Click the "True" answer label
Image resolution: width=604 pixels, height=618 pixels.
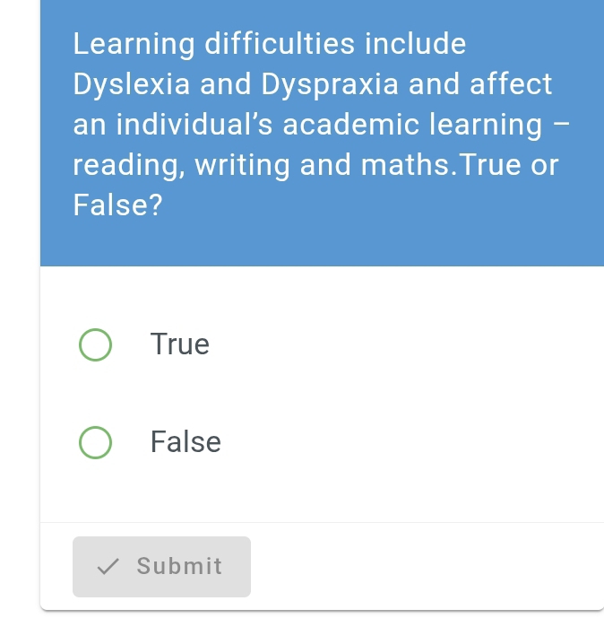click(x=180, y=344)
